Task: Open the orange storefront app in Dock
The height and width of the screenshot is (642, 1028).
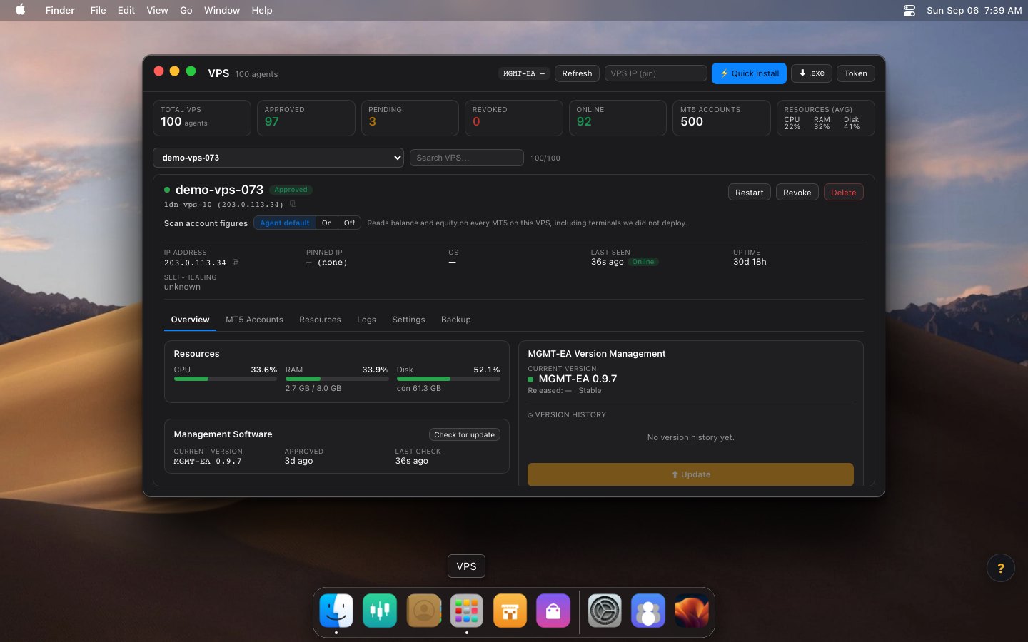Action: [510, 611]
